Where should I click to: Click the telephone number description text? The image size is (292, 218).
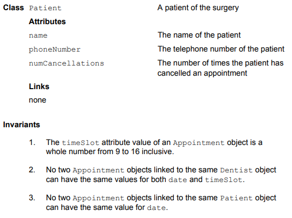221,49
